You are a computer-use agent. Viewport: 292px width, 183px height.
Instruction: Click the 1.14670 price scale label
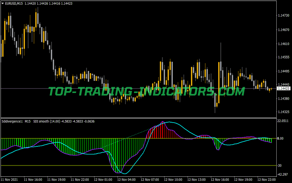pos(284,30)
